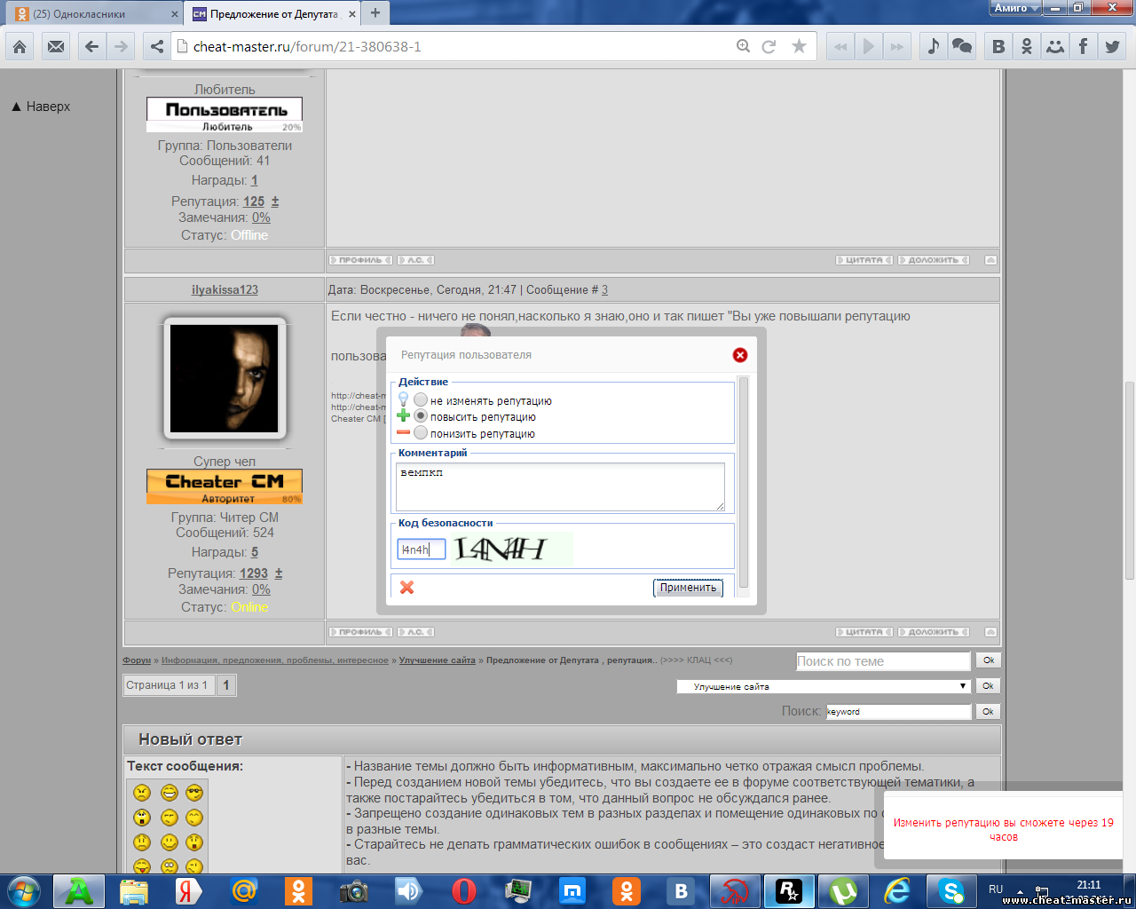1136x909 pixels.
Task: Open a new browser tab
Action: [x=375, y=13]
